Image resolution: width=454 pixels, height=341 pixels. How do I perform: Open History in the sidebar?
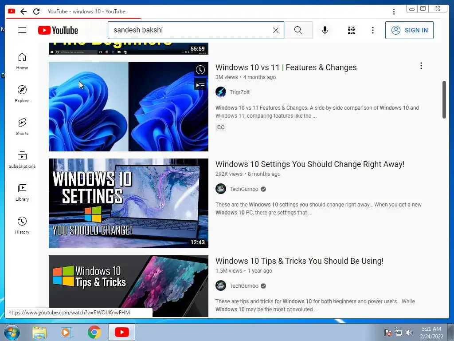pyautogui.click(x=22, y=225)
